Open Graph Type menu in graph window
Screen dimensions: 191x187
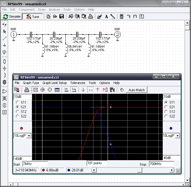point(31,83)
